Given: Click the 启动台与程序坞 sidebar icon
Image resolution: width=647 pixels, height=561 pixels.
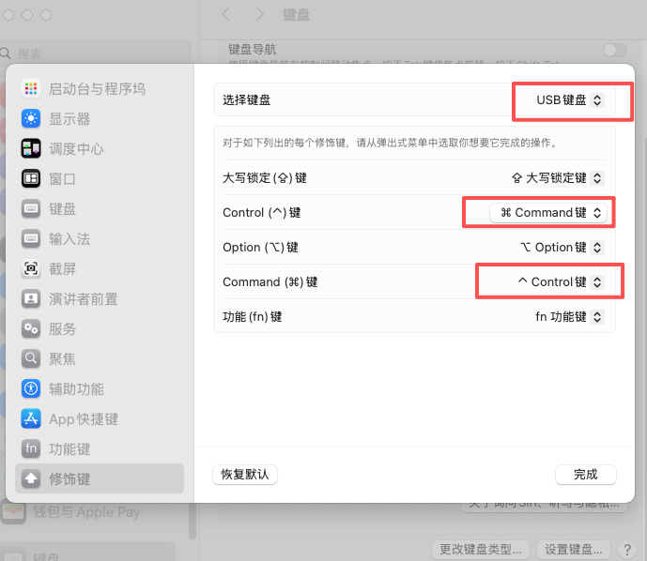Looking at the screenshot, I should click(x=31, y=89).
